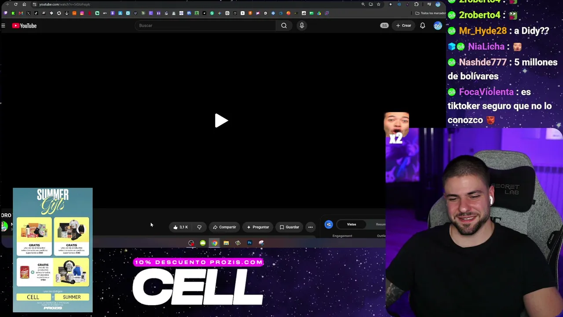
Task: Start voice search with the microphone
Action: pos(302,26)
